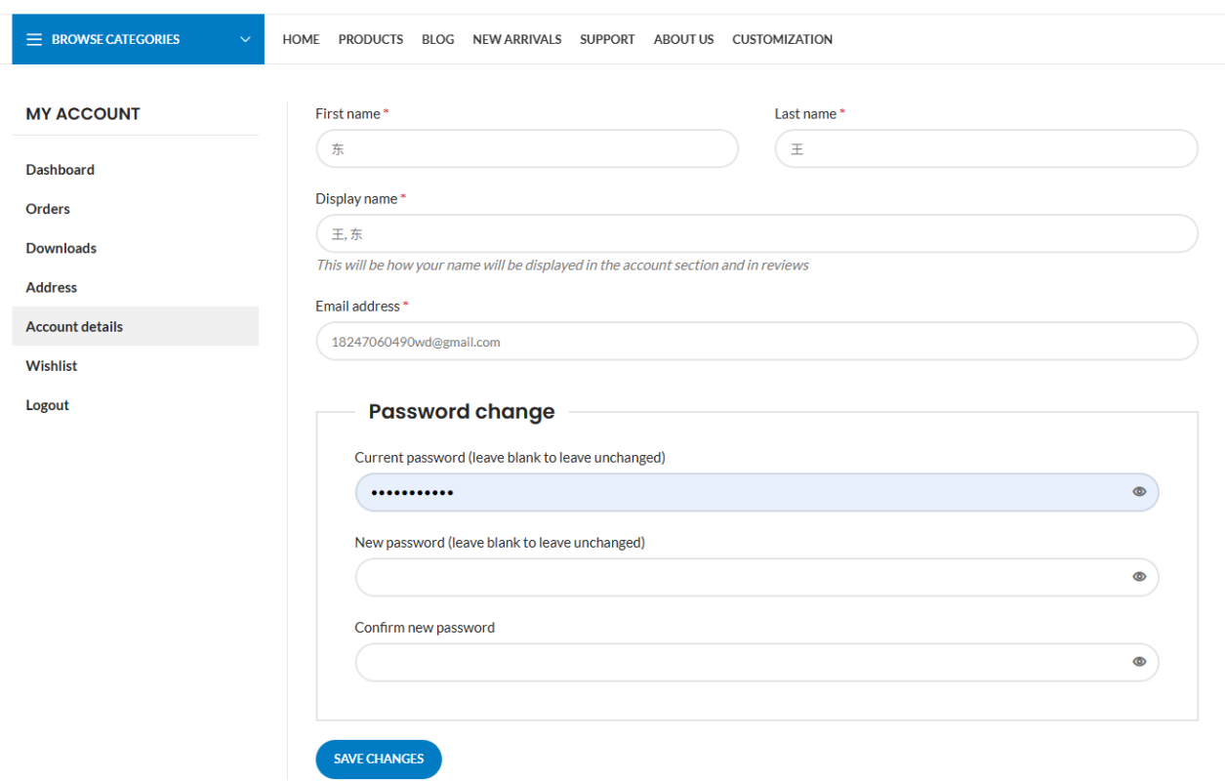Screen dimensions: 1225x781
Task: Open the Blog page
Action: [x=437, y=39]
